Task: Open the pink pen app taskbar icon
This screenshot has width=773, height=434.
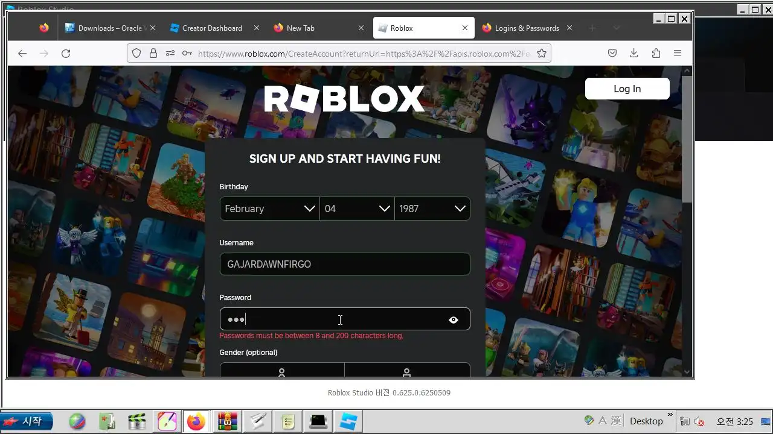Action: point(167,421)
